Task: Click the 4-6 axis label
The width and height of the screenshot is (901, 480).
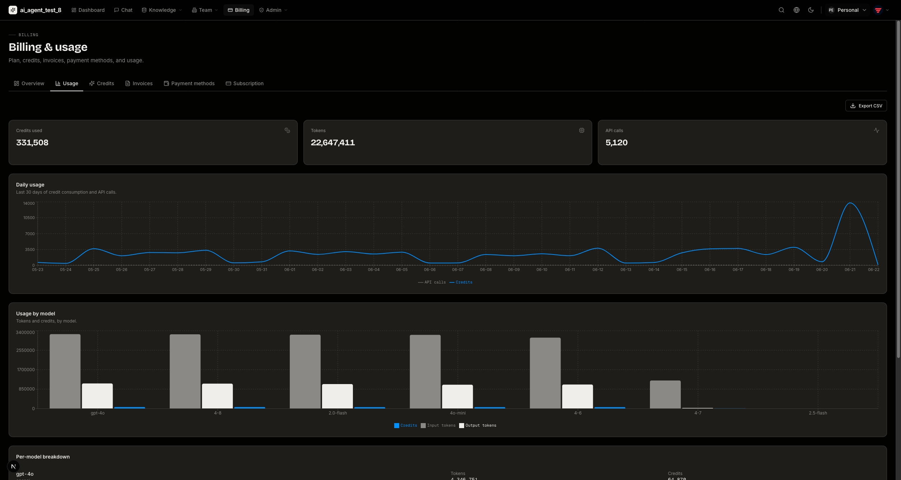Action: [x=577, y=413]
